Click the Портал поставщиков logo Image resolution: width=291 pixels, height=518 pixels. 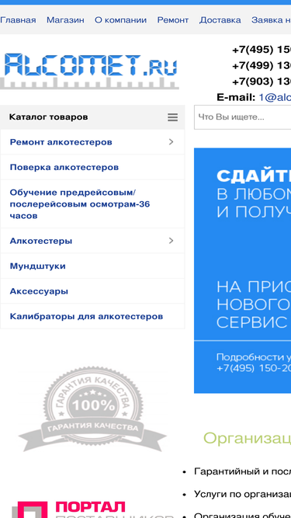pyautogui.click(x=92, y=509)
